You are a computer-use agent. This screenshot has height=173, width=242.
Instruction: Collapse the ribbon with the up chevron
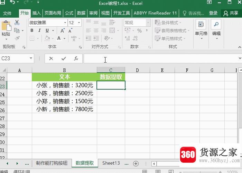[x=240, y=47]
